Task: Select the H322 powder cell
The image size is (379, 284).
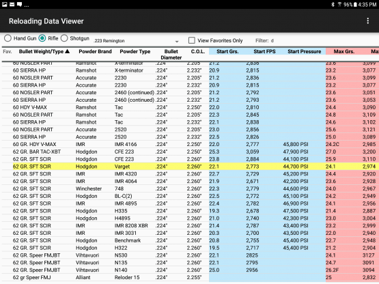Action: coord(121,248)
